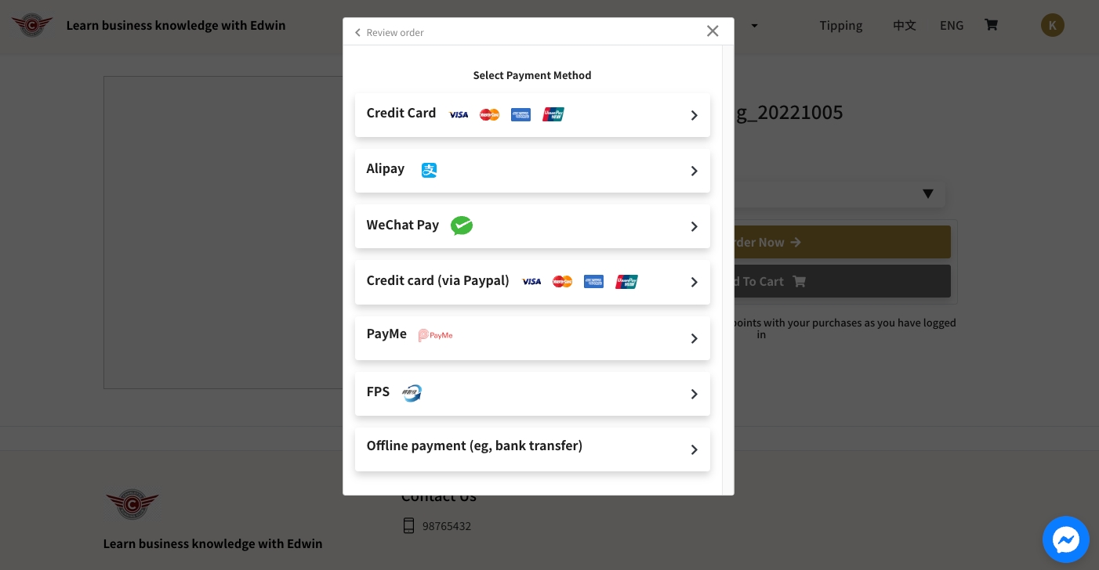This screenshot has width=1099, height=570.
Task: Click the Alipay logo icon
Action: tap(429, 170)
